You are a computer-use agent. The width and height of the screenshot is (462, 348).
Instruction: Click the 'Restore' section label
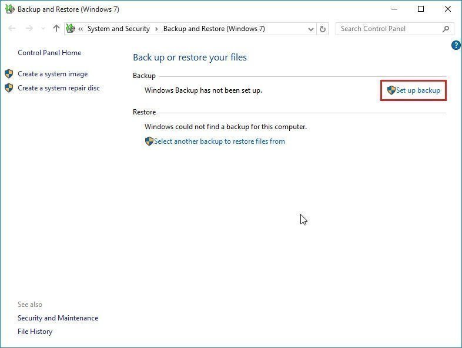145,112
